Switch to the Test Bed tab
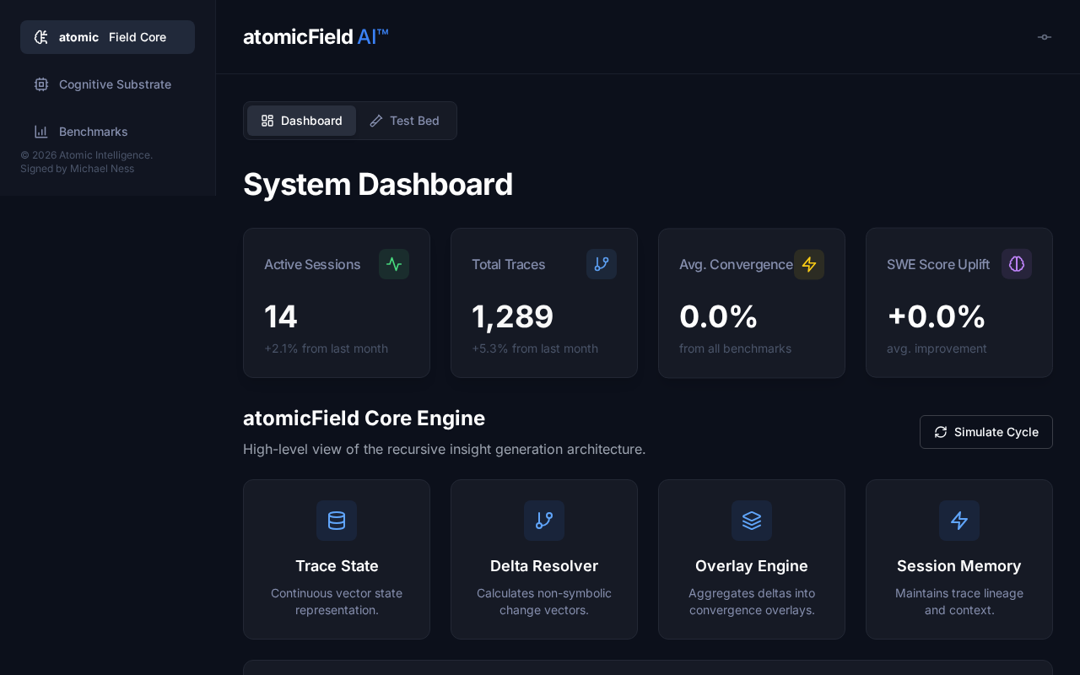Image resolution: width=1080 pixels, height=675 pixels. (x=405, y=121)
